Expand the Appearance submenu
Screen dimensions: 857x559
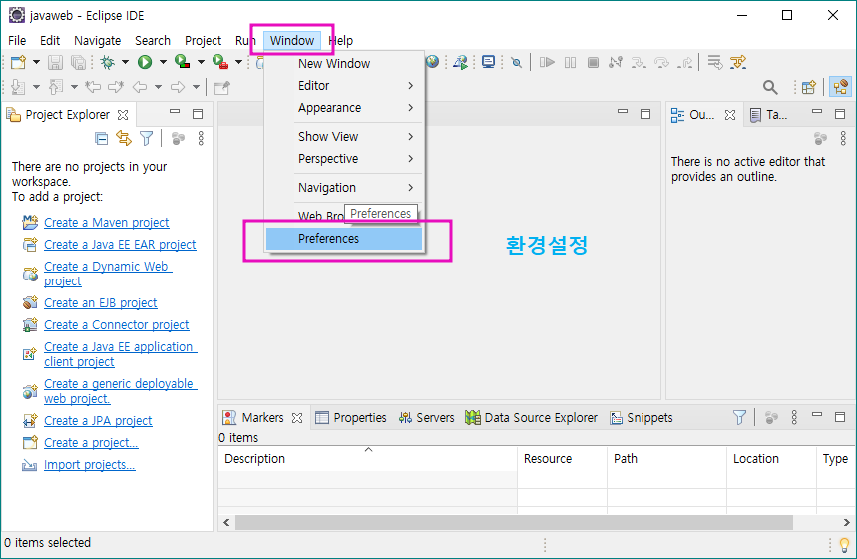[344, 108]
